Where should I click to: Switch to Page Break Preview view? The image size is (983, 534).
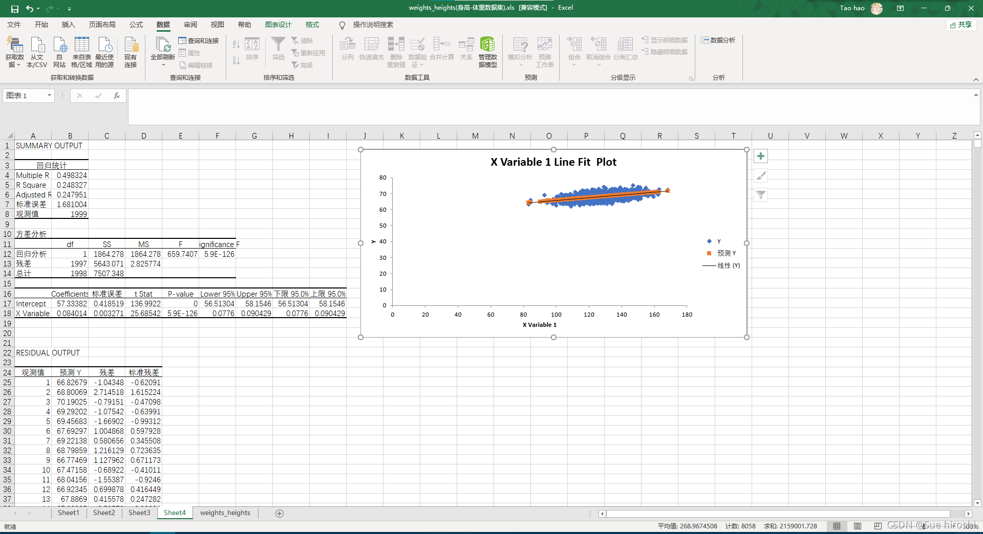coord(878,526)
